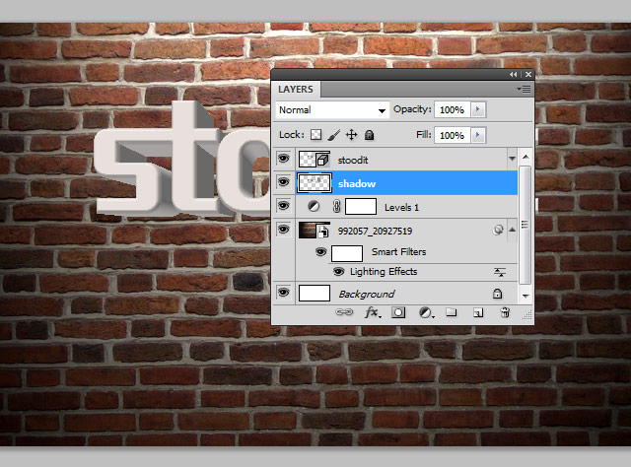Click smart filter indicator on 992057_20927519
Screen dimensions: 631x467
[498, 231]
